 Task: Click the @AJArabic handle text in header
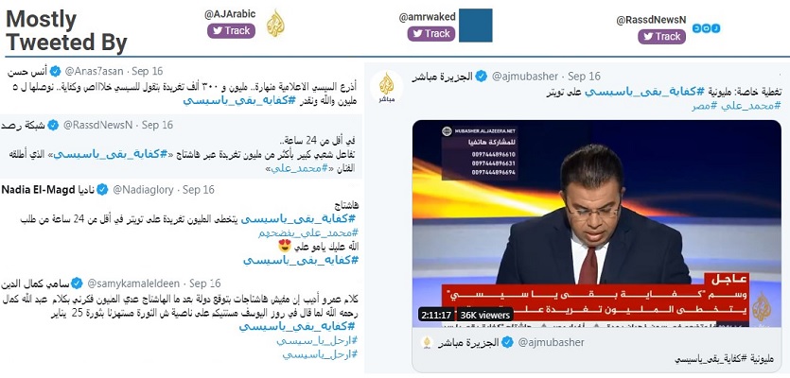(x=230, y=14)
